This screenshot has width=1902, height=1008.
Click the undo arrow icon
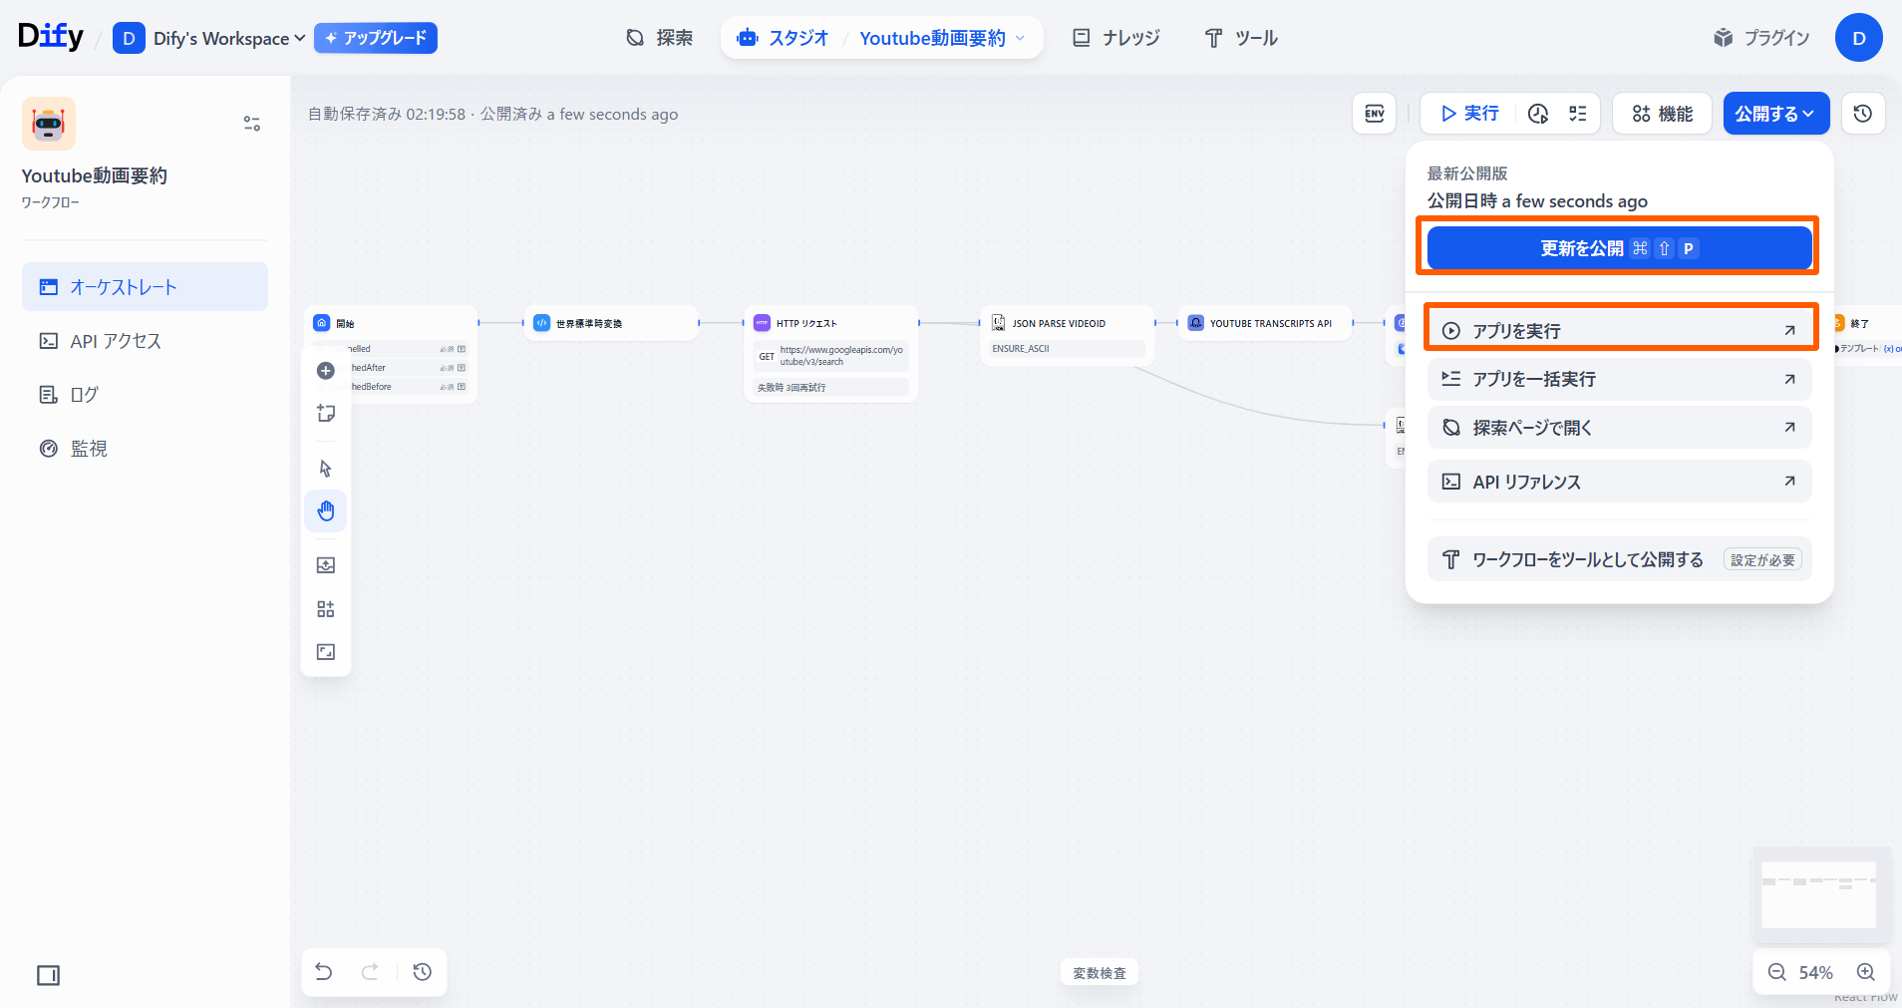(324, 972)
